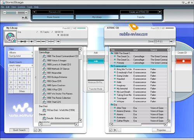Skip to the next track

(x=43, y=41)
